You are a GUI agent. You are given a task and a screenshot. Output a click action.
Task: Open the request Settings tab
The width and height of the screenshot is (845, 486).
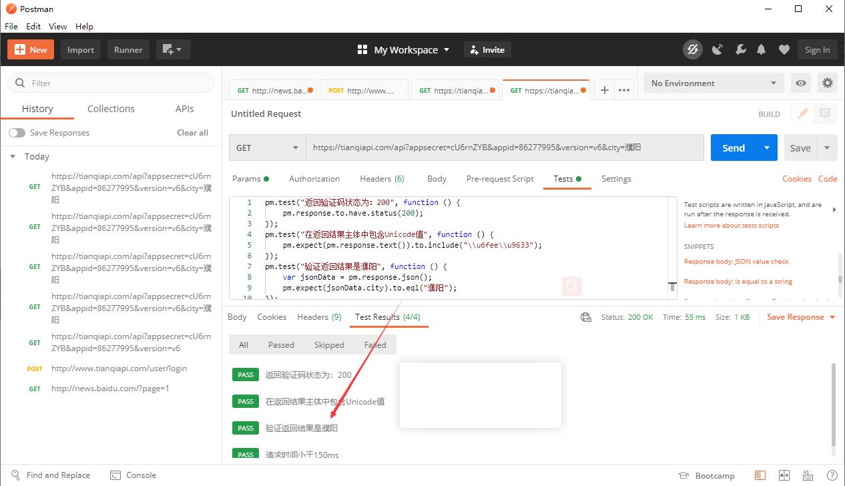click(616, 179)
